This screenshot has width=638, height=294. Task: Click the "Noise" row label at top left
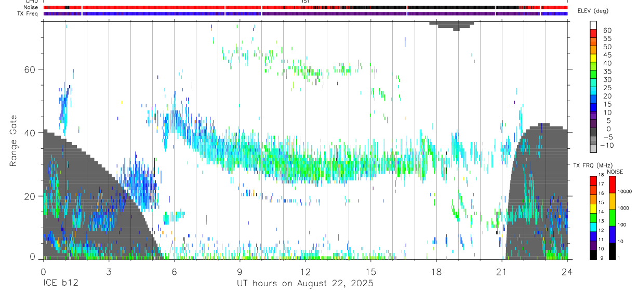point(31,7)
